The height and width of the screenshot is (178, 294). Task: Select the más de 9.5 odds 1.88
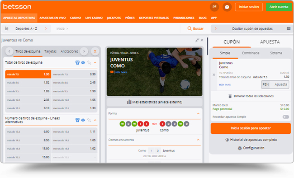click(28, 91)
